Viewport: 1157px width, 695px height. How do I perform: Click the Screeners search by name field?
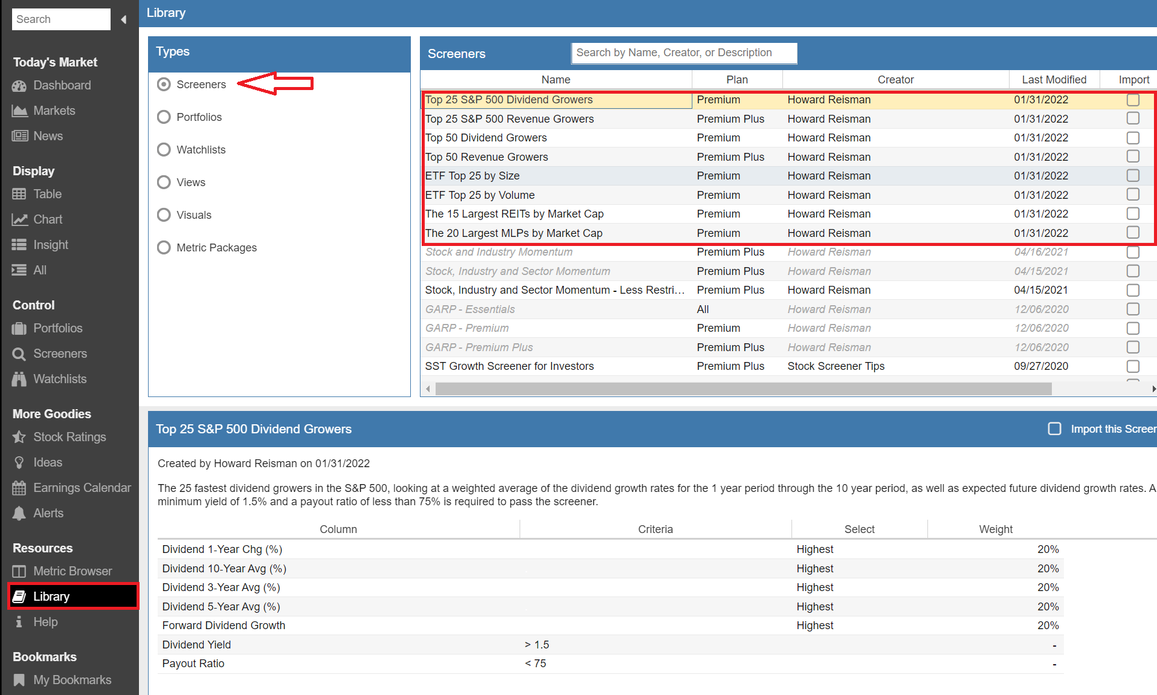(683, 53)
